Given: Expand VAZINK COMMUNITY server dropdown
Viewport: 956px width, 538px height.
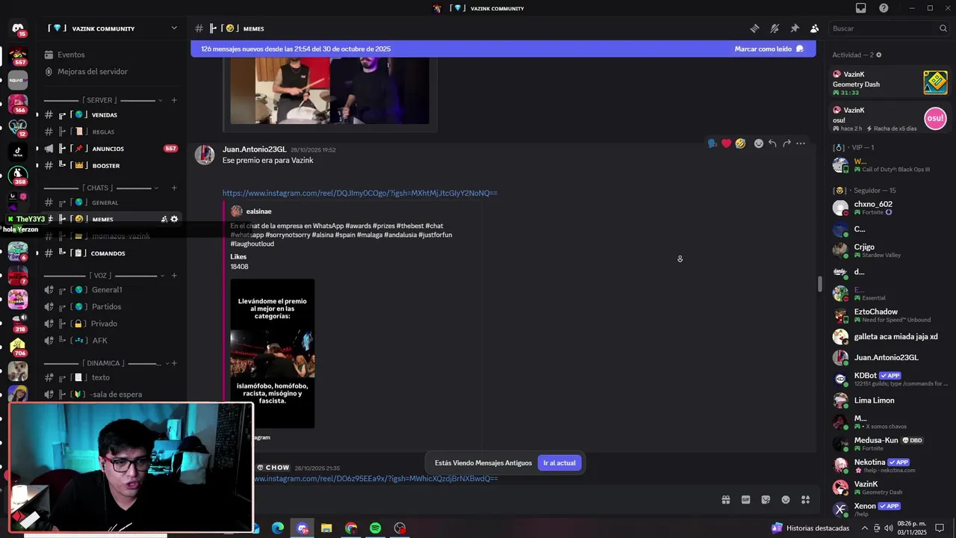Looking at the screenshot, I should (x=174, y=28).
